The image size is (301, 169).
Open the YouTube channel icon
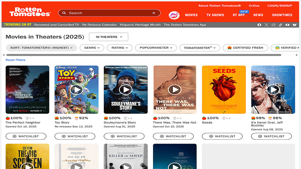287,25
